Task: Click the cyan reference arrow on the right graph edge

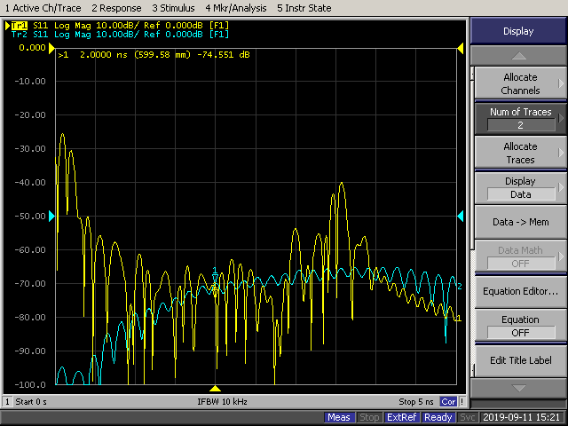Action: point(460,216)
